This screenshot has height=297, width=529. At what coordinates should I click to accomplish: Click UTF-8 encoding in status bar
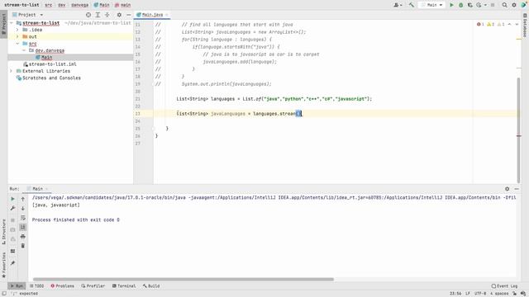coord(480,294)
